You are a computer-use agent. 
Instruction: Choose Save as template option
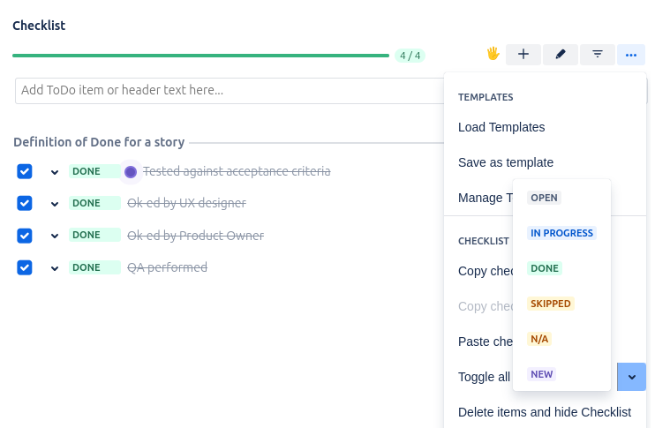click(506, 162)
